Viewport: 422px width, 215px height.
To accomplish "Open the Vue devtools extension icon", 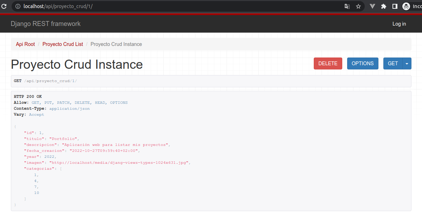I will click(372, 6).
